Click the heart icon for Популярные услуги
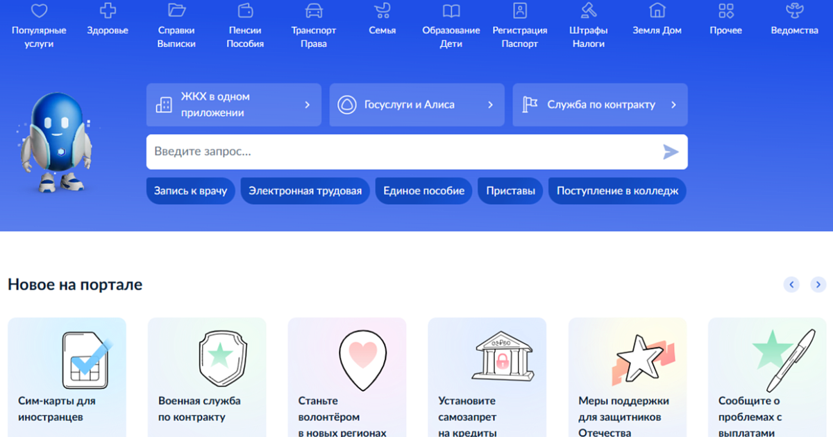The height and width of the screenshot is (437, 833). [39, 10]
